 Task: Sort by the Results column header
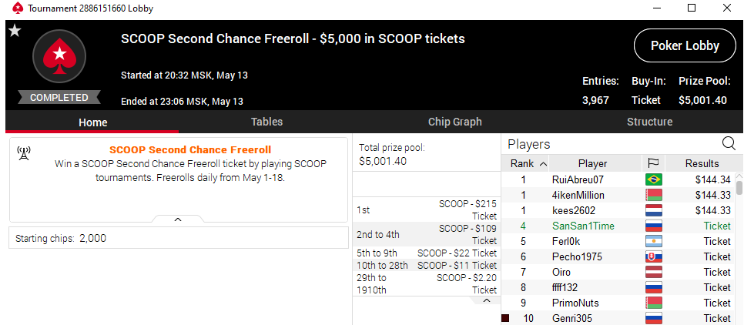point(702,164)
